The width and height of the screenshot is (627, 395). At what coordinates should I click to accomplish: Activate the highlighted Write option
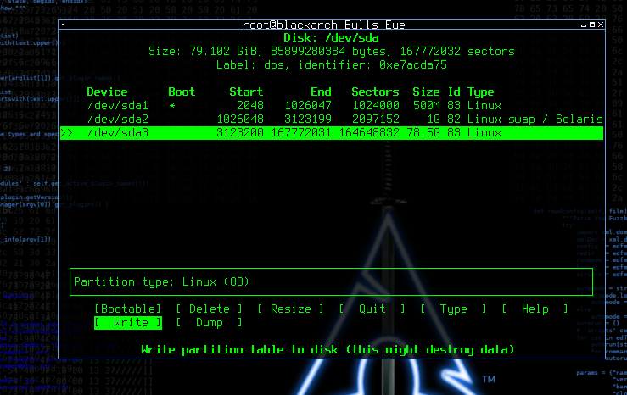pos(128,322)
